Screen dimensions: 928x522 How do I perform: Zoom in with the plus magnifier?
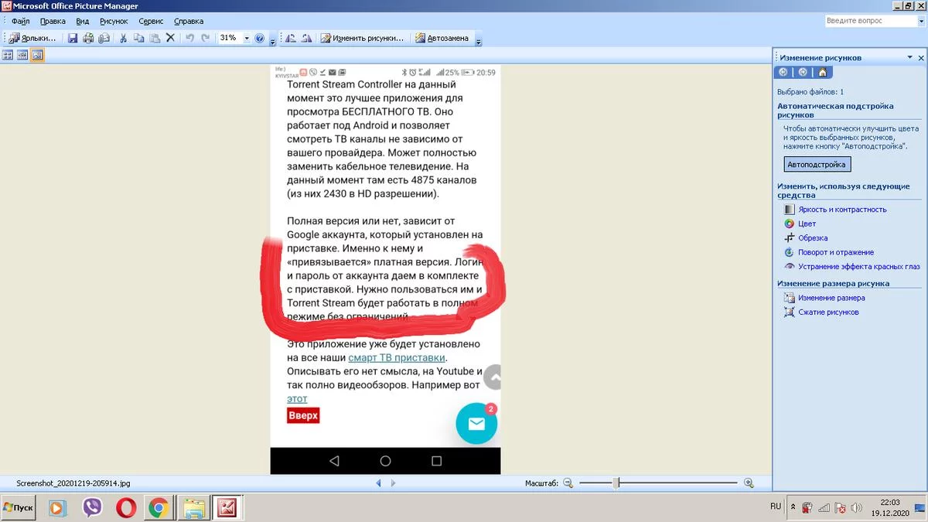[x=748, y=483]
